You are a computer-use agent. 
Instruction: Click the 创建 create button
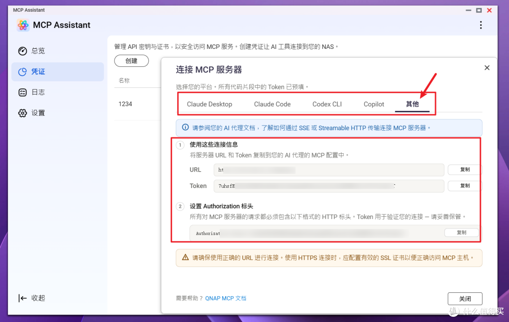click(131, 61)
